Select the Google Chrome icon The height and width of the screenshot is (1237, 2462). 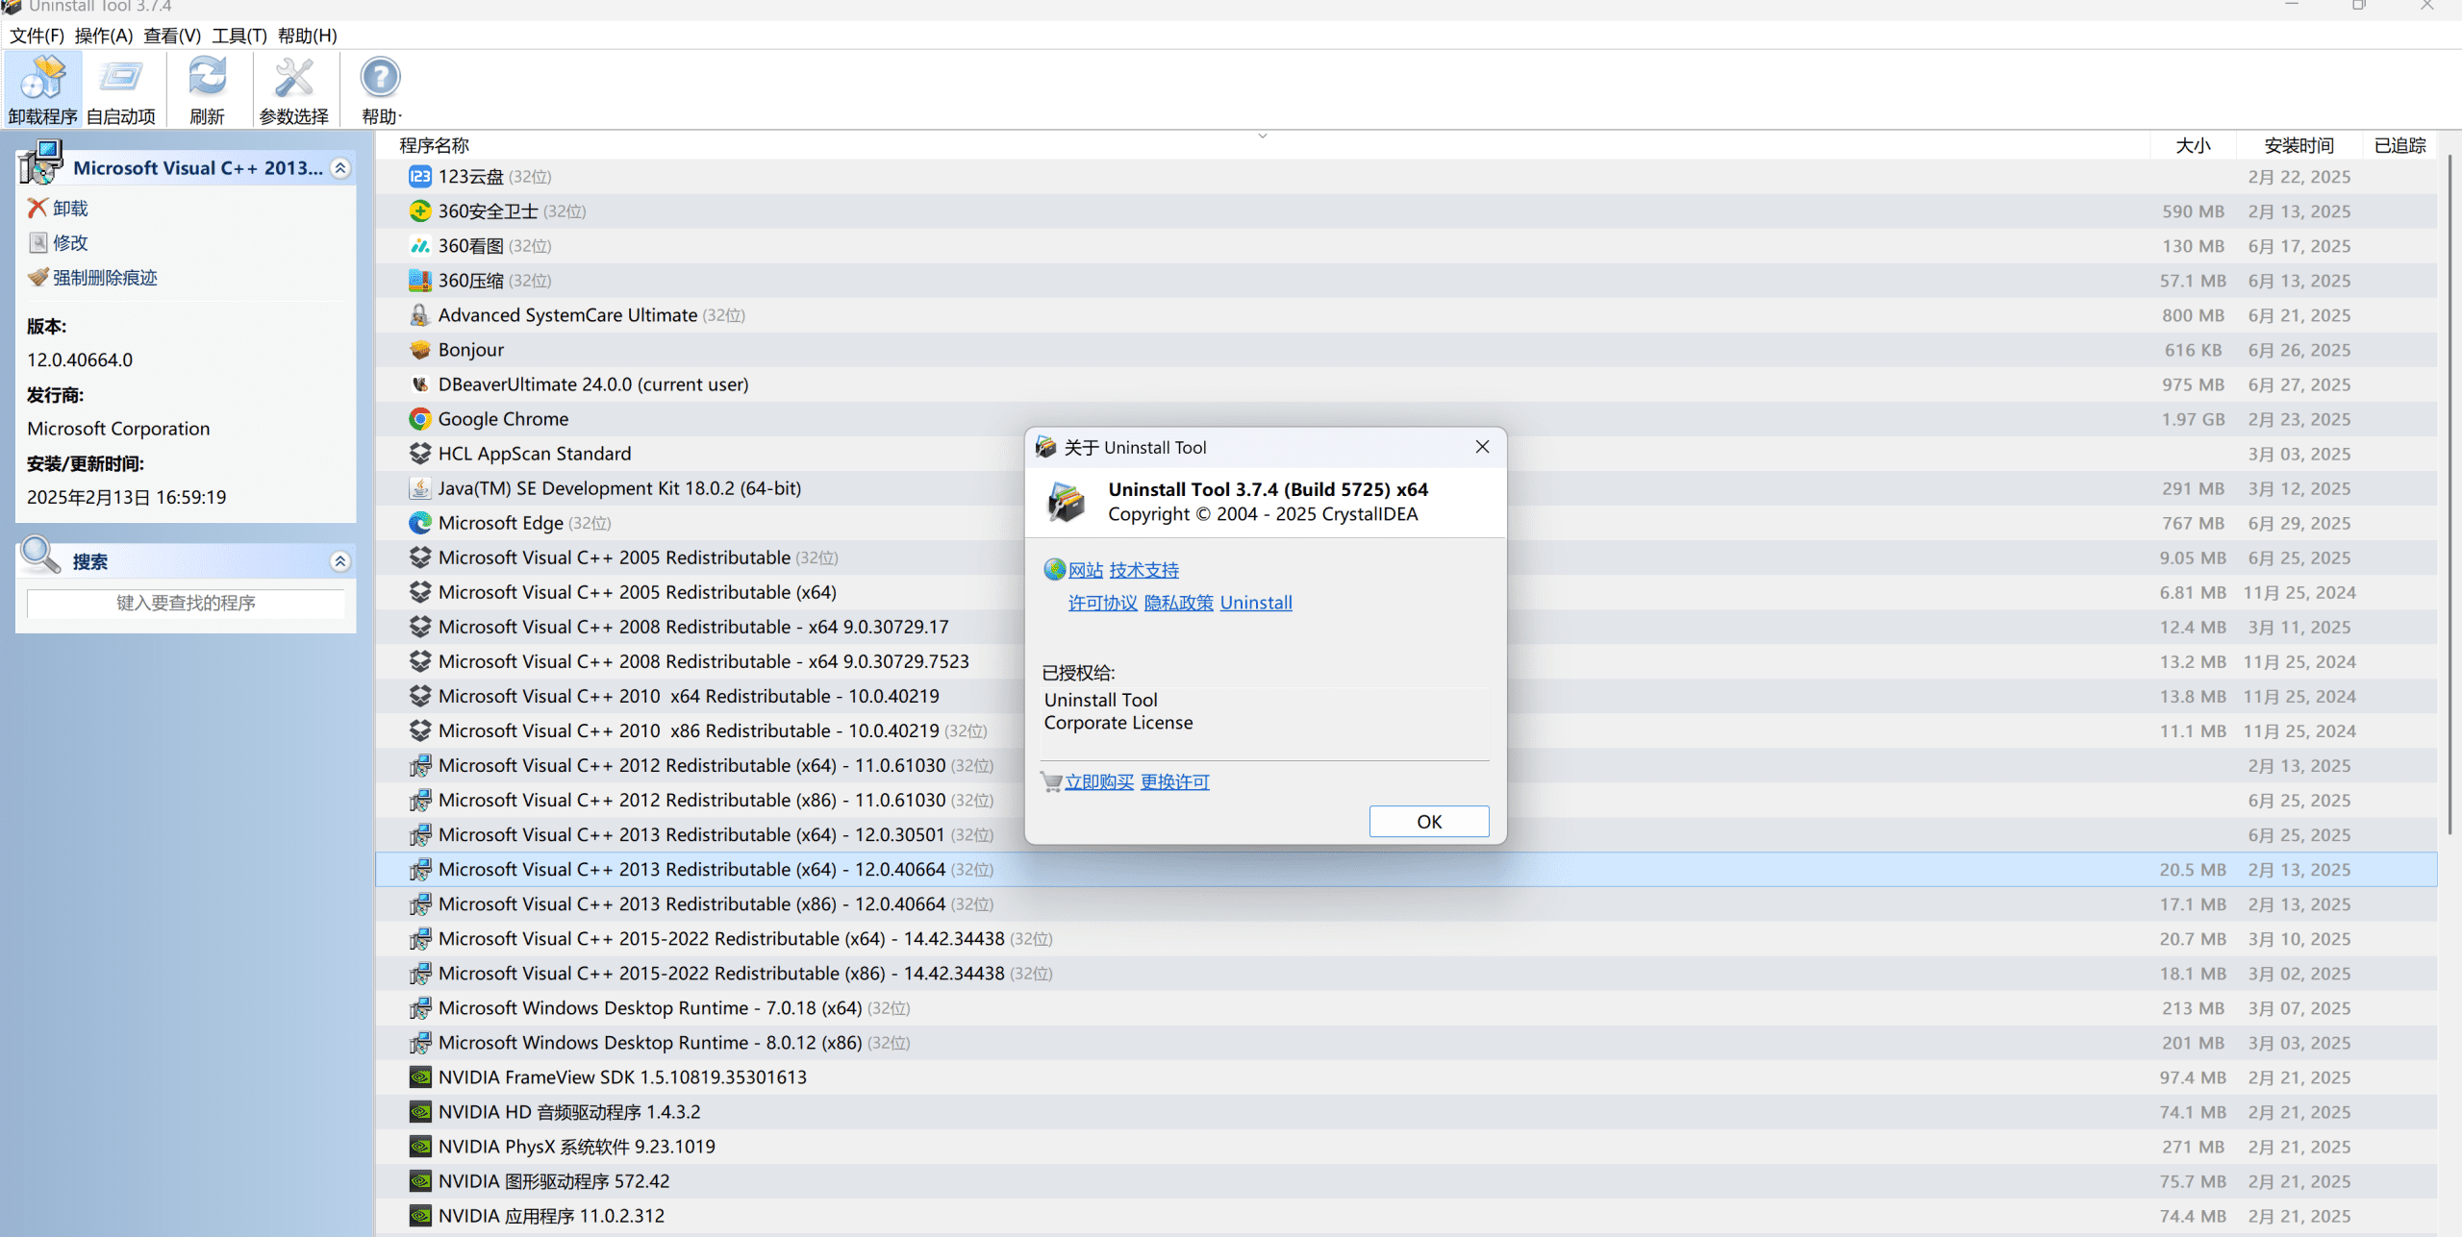(x=420, y=419)
